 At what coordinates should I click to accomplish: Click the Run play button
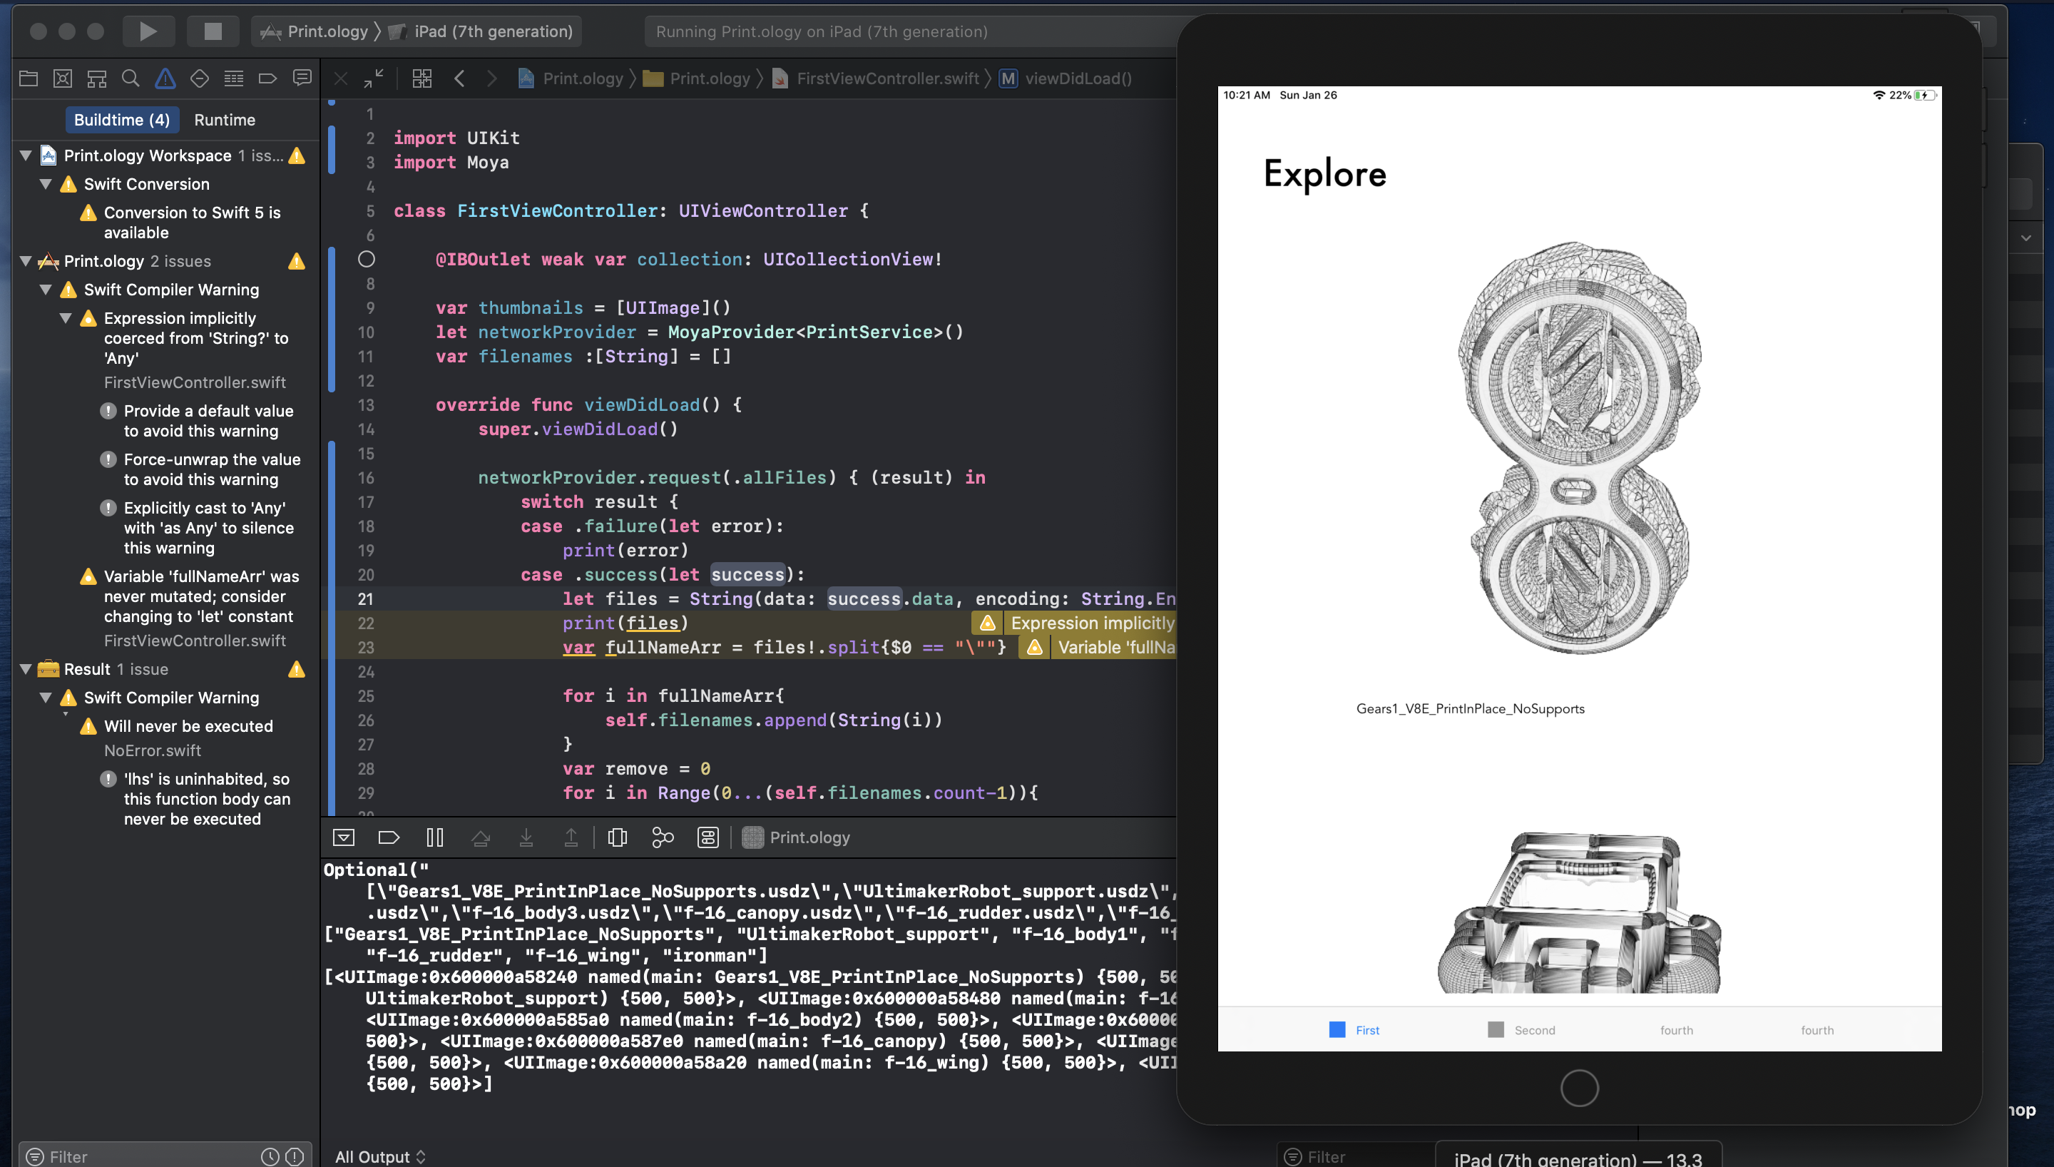click(x=148, y=31)
